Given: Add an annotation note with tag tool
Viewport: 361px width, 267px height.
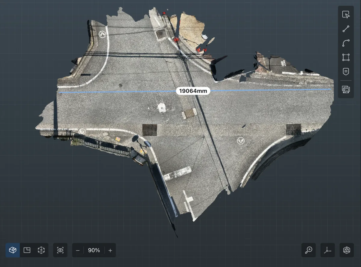Looking at the screenshot, I should coord(346,71).
